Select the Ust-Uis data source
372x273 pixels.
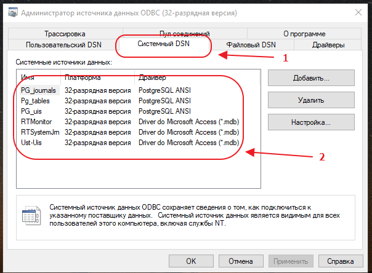(x=33, y=142)
